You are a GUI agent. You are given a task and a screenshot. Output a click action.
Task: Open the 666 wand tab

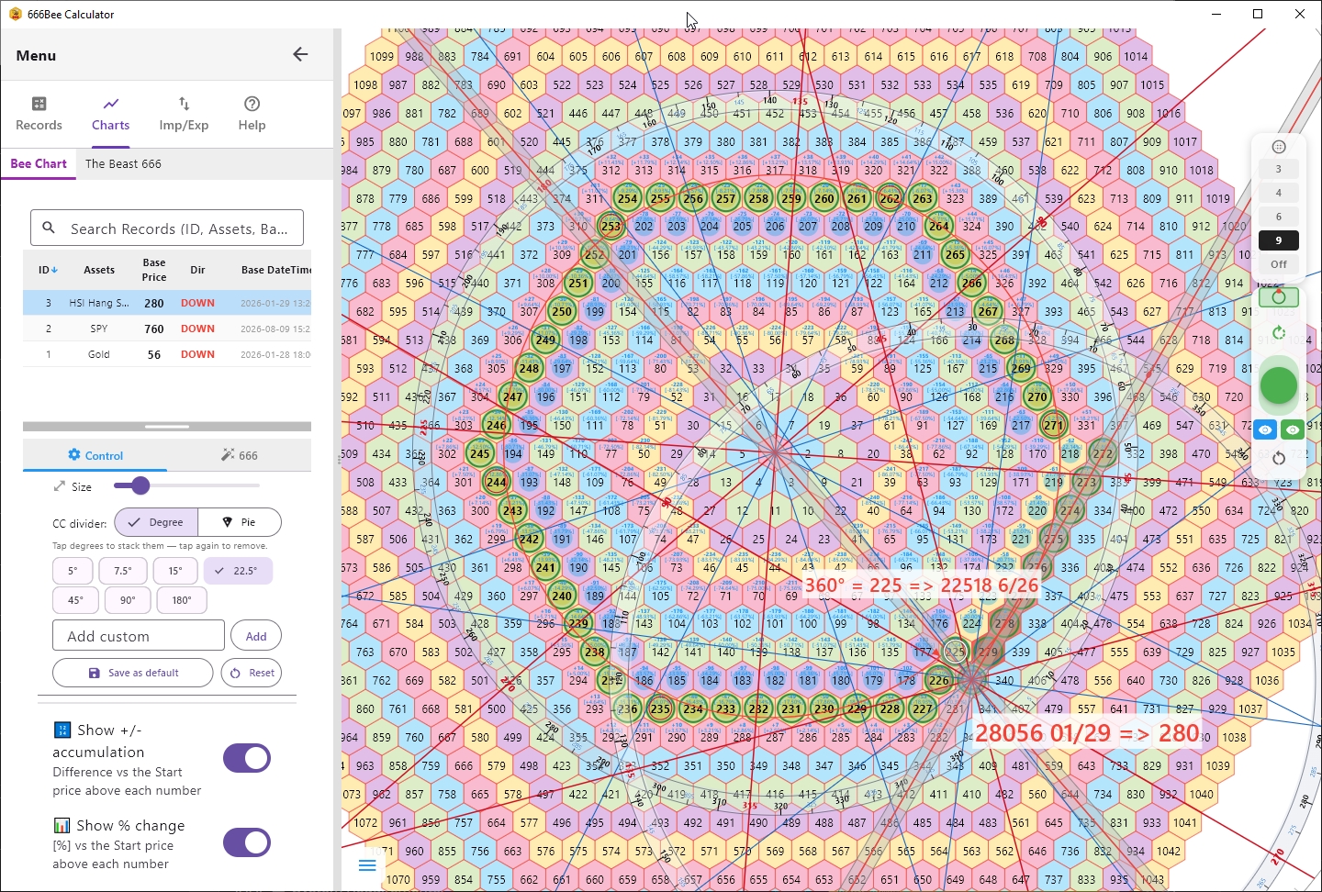pos(239,455)
